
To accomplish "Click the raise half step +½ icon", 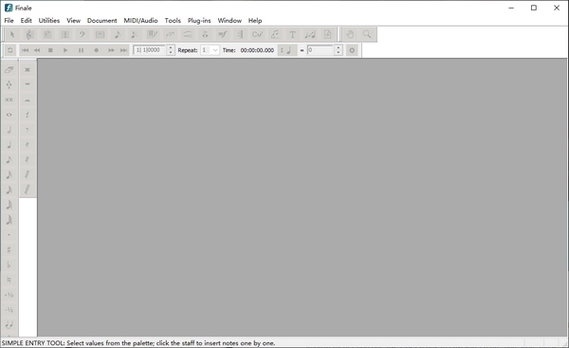I will (9, 295).
